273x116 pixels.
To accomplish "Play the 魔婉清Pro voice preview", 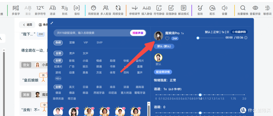I will click(x=158, y=36).
